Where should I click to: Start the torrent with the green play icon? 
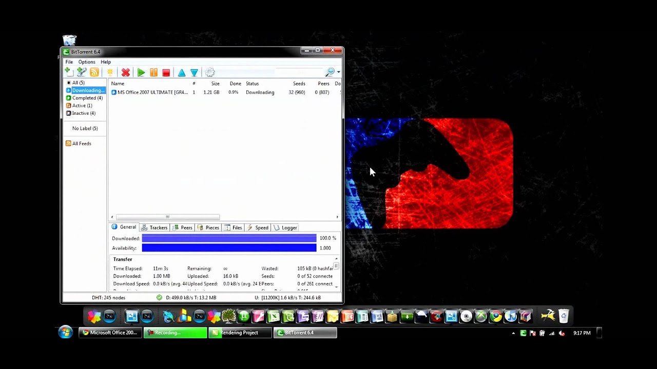pyautogui.click(x=141, y=73)
